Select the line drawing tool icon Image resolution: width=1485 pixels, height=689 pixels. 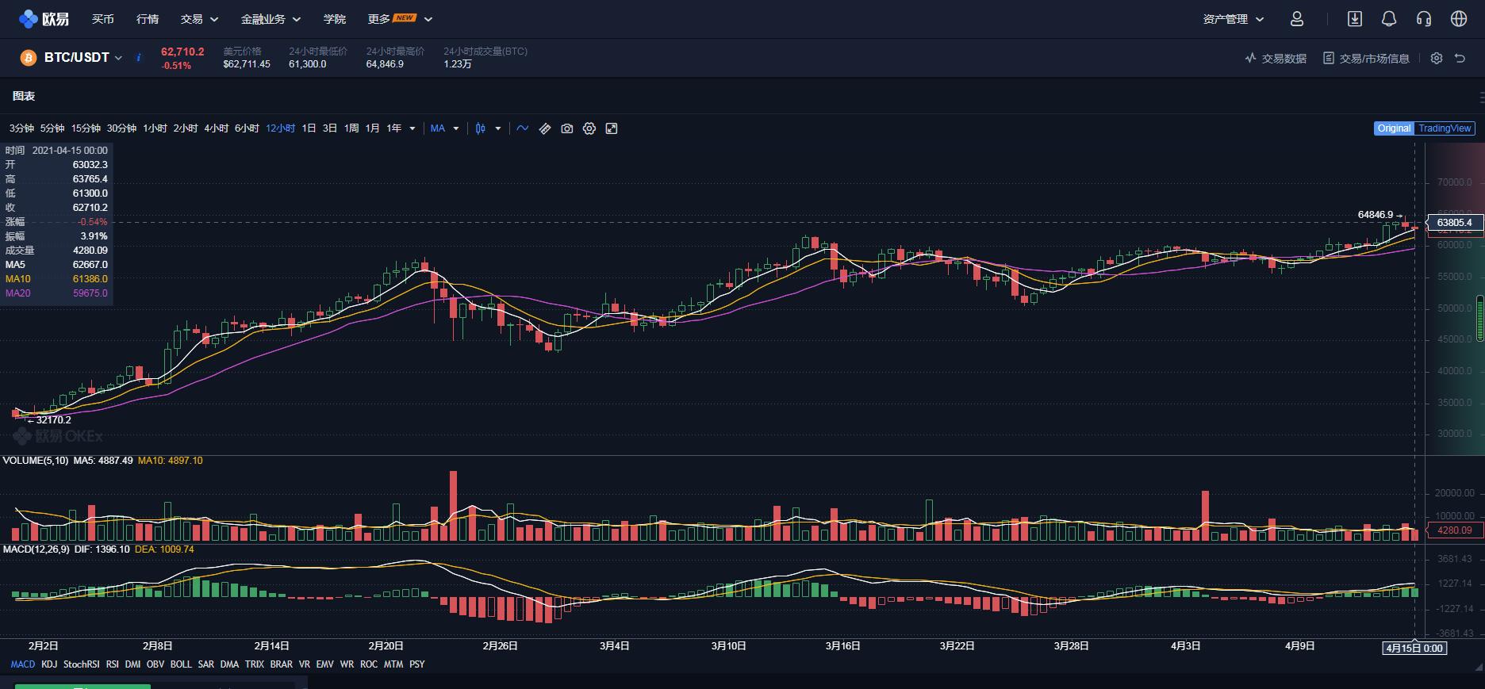523,128
